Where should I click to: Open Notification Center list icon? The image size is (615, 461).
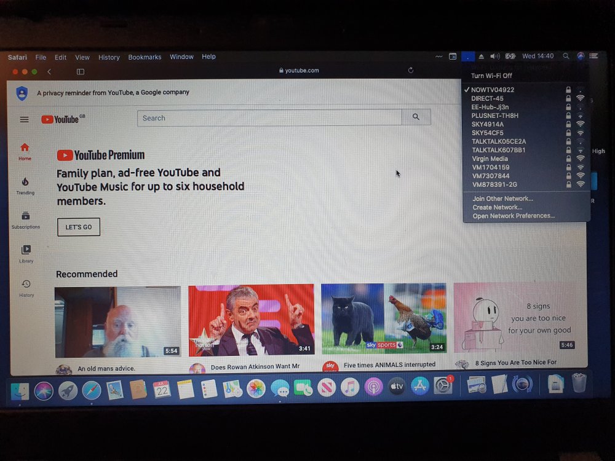pos(594,56)
